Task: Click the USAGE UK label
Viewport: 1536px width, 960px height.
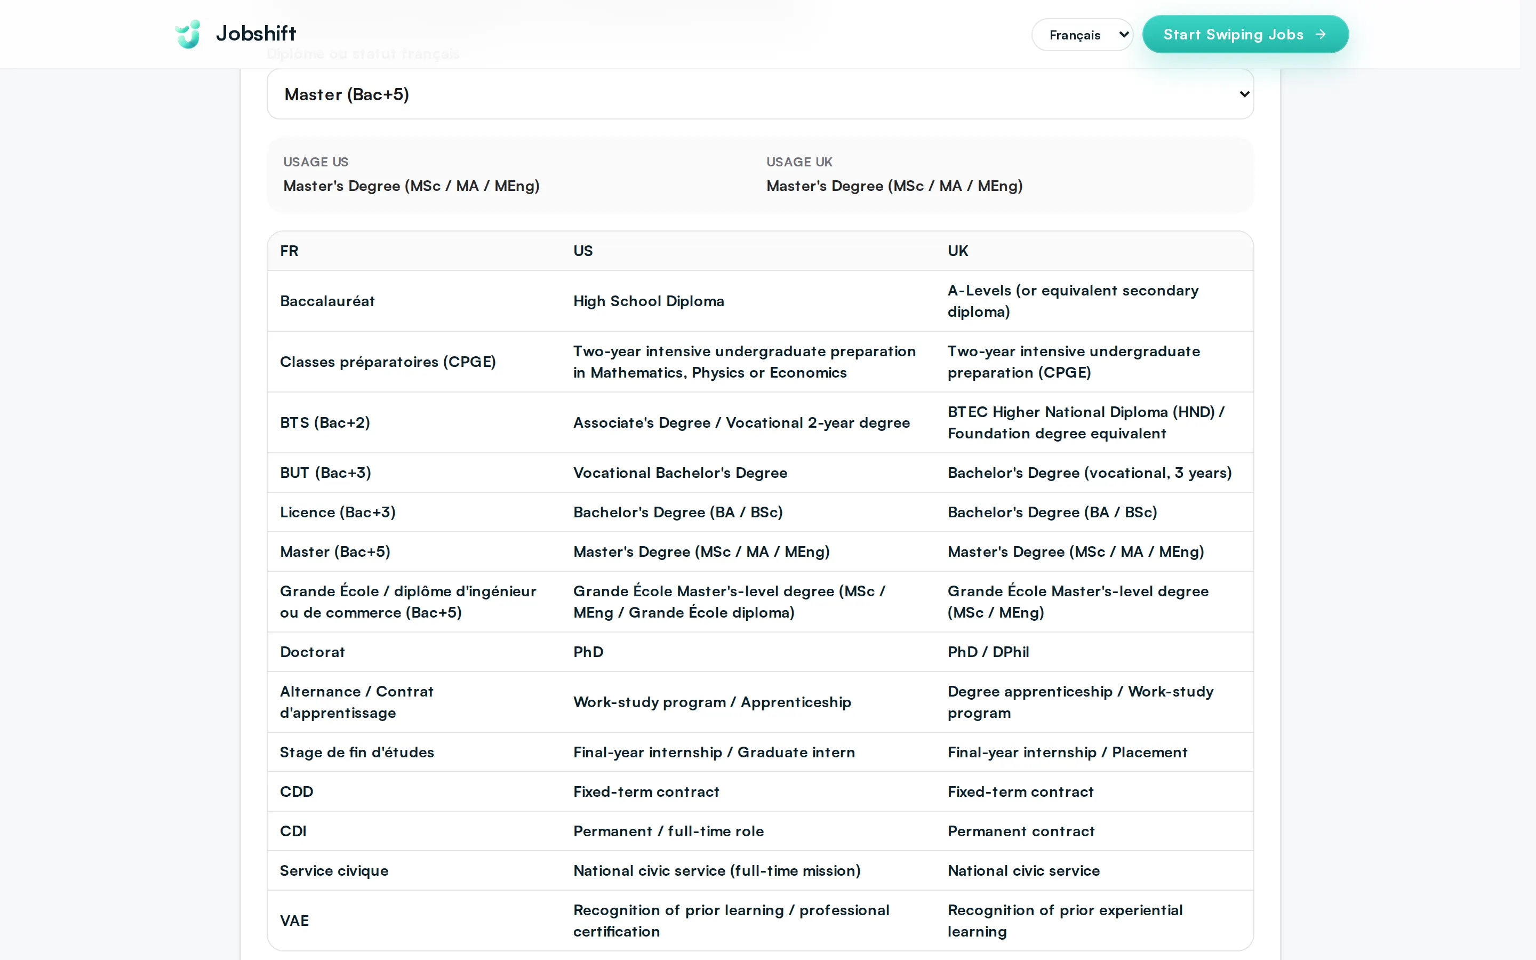Action: tap(799, 162)
